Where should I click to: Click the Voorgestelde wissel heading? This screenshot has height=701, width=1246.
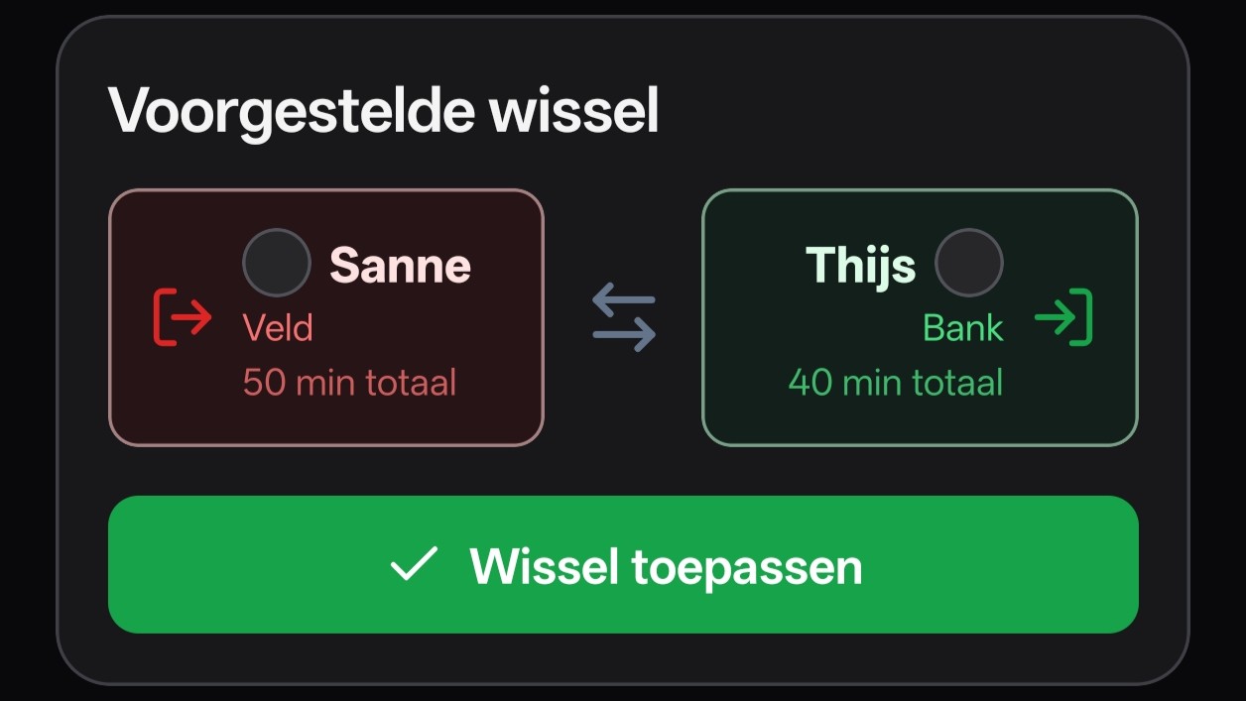pos(383,110)
